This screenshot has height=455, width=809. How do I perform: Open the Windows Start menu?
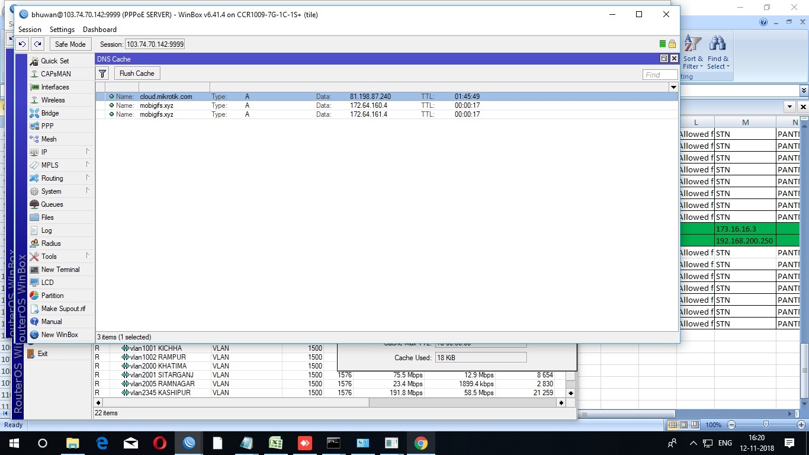(14, 443)
